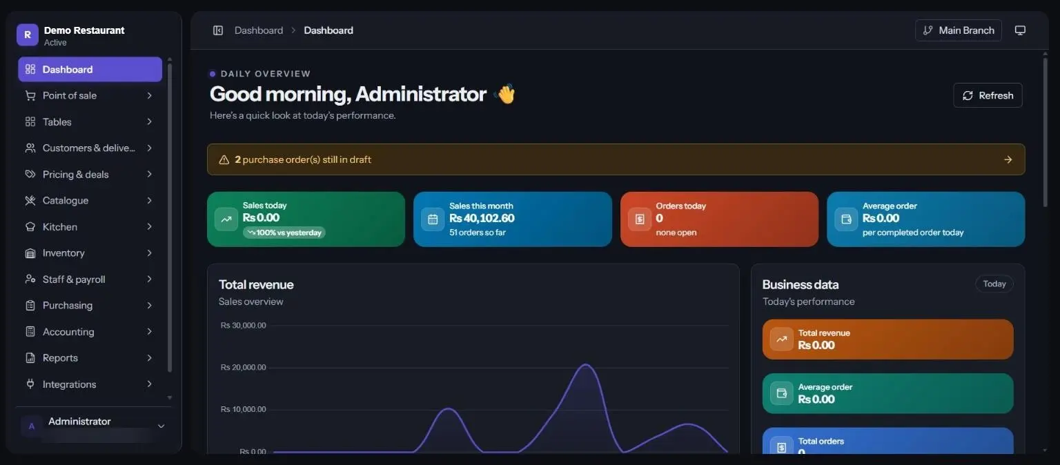Click the Sales this month calendar icon

pyautogui.click(x=433, y=219)
